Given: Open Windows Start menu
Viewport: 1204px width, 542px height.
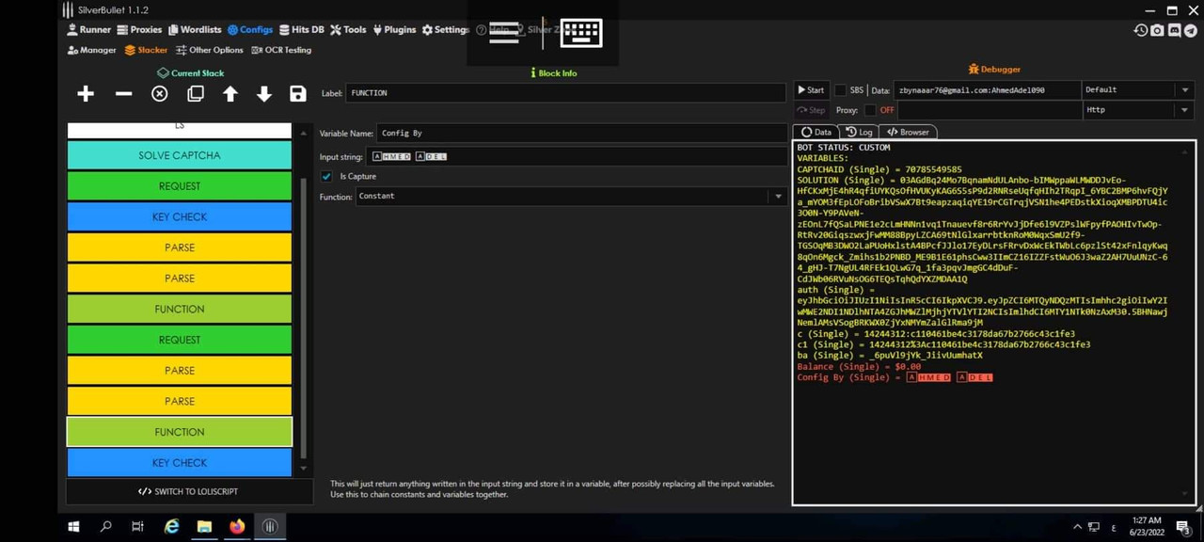Looking at the screenshot, I should coord(74,527).
